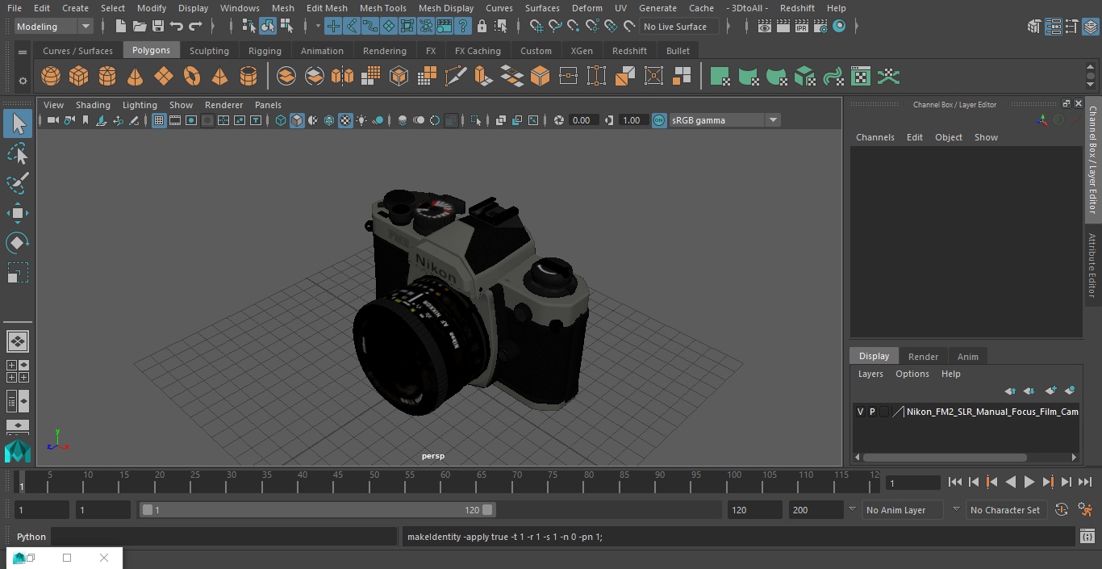
Task: Play the animation forwards
Action: click(1029, 482)
